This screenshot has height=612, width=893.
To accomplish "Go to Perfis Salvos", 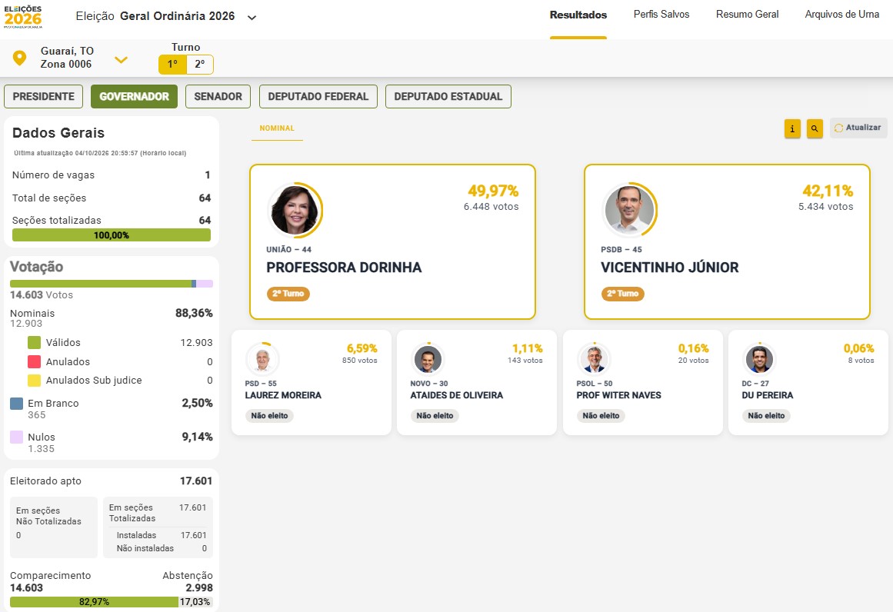I will click(x=661, y=15).
